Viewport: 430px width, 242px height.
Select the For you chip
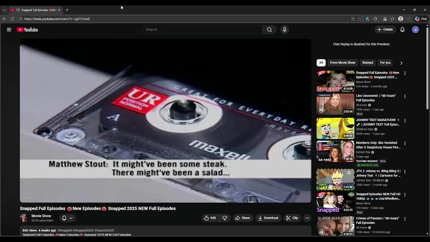[385, 63]
